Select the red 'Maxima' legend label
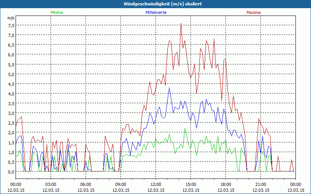 pyautogui.click(x=253, y=12)
